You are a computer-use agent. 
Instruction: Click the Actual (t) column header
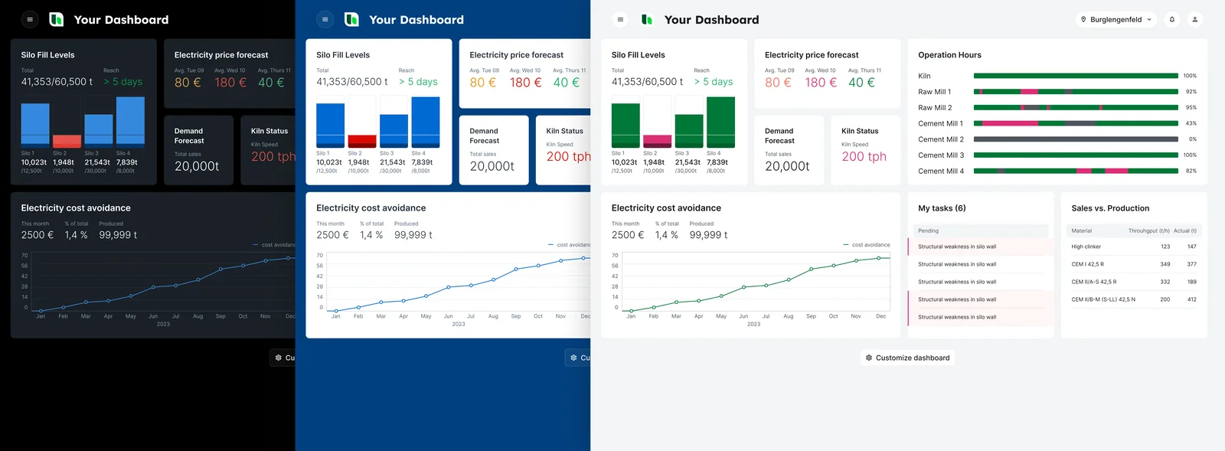click(1185, 230)
